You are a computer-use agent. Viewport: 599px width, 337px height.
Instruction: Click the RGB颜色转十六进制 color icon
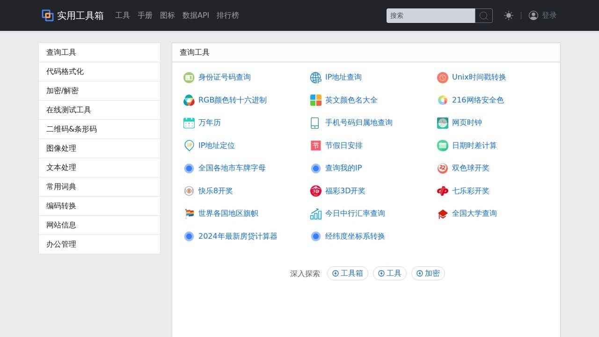tap(189, 100)
